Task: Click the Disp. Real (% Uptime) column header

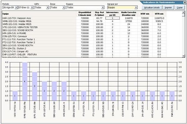Action: point(99,14)
